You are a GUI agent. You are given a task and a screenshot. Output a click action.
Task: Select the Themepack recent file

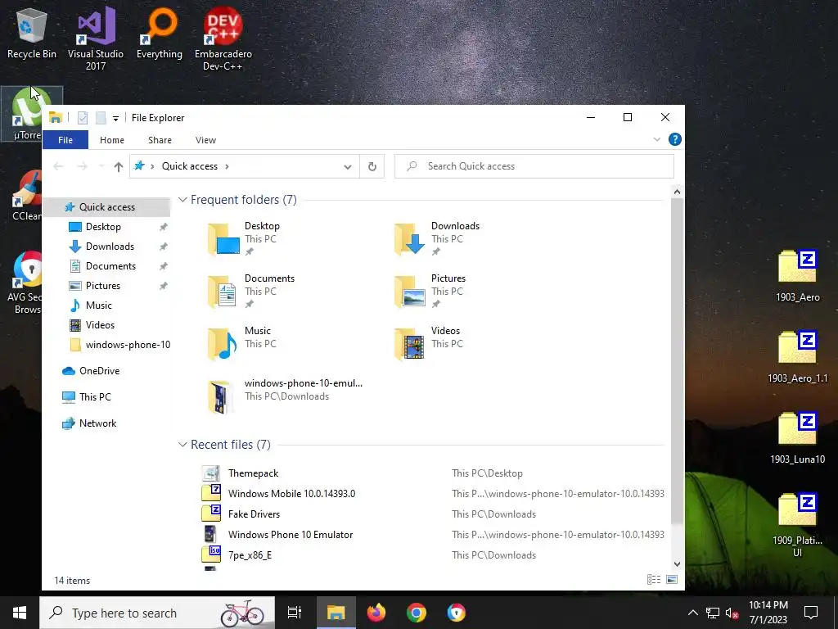tap(433, 473)
